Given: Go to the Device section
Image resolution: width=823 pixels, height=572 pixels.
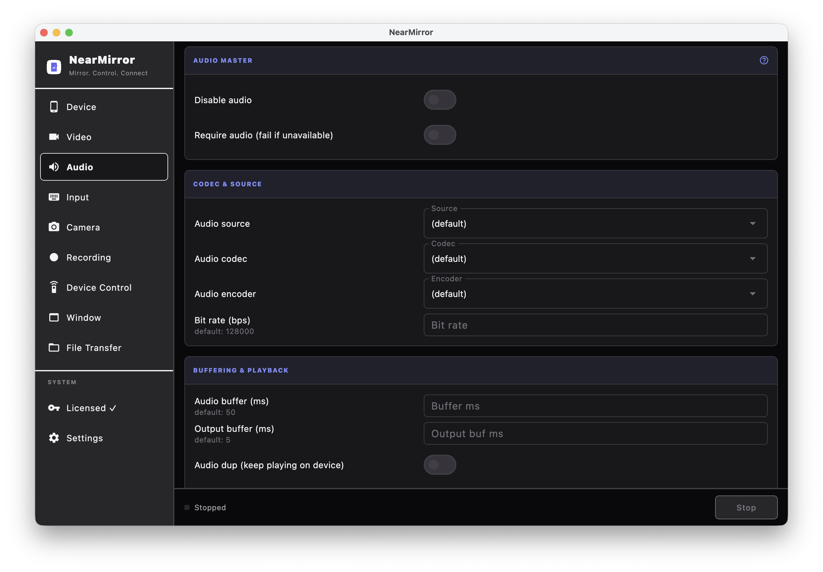Looking at the screenshot, I should click(x=104, y=107).
